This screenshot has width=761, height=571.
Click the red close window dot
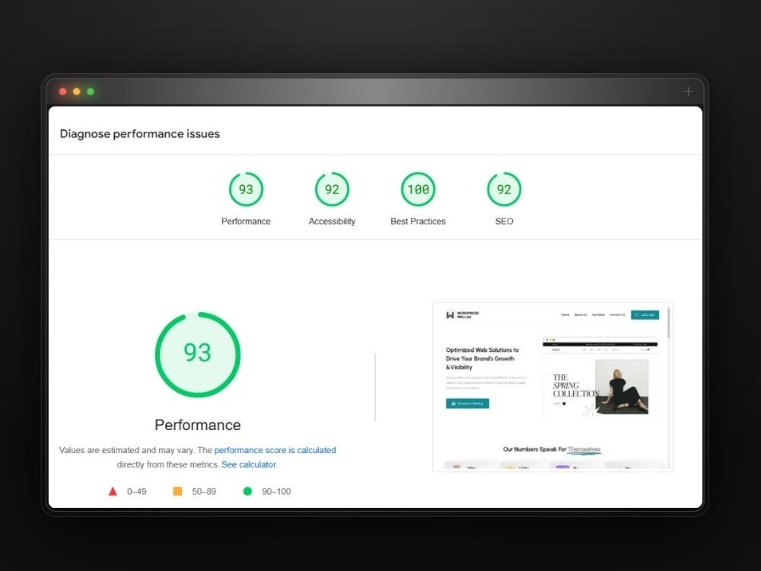coord(62,91)
